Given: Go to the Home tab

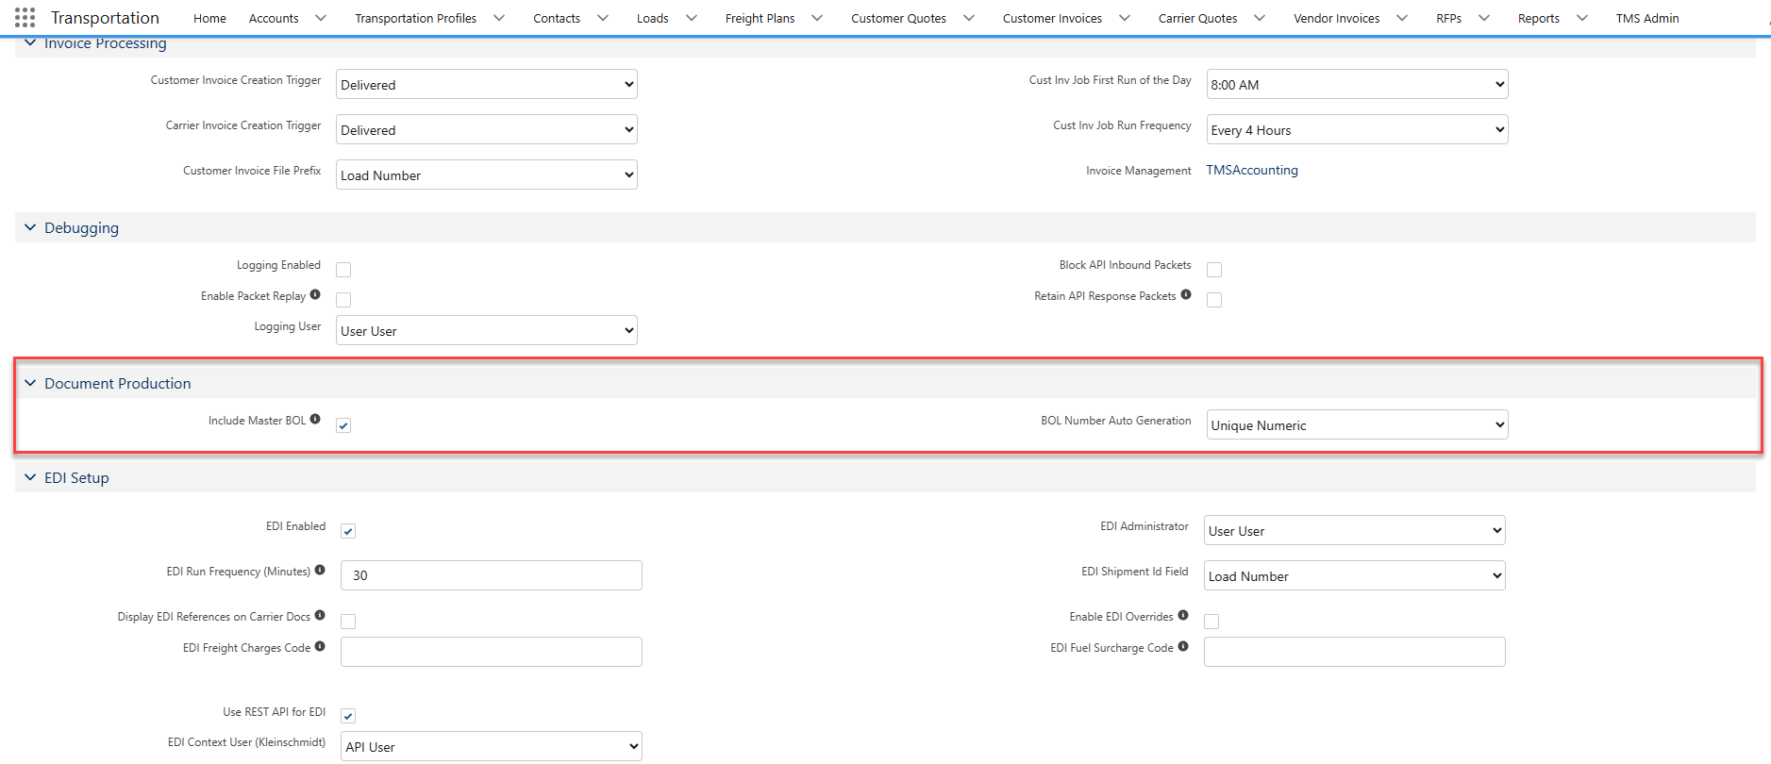Looking at the screenshot, I should point(209,18).
